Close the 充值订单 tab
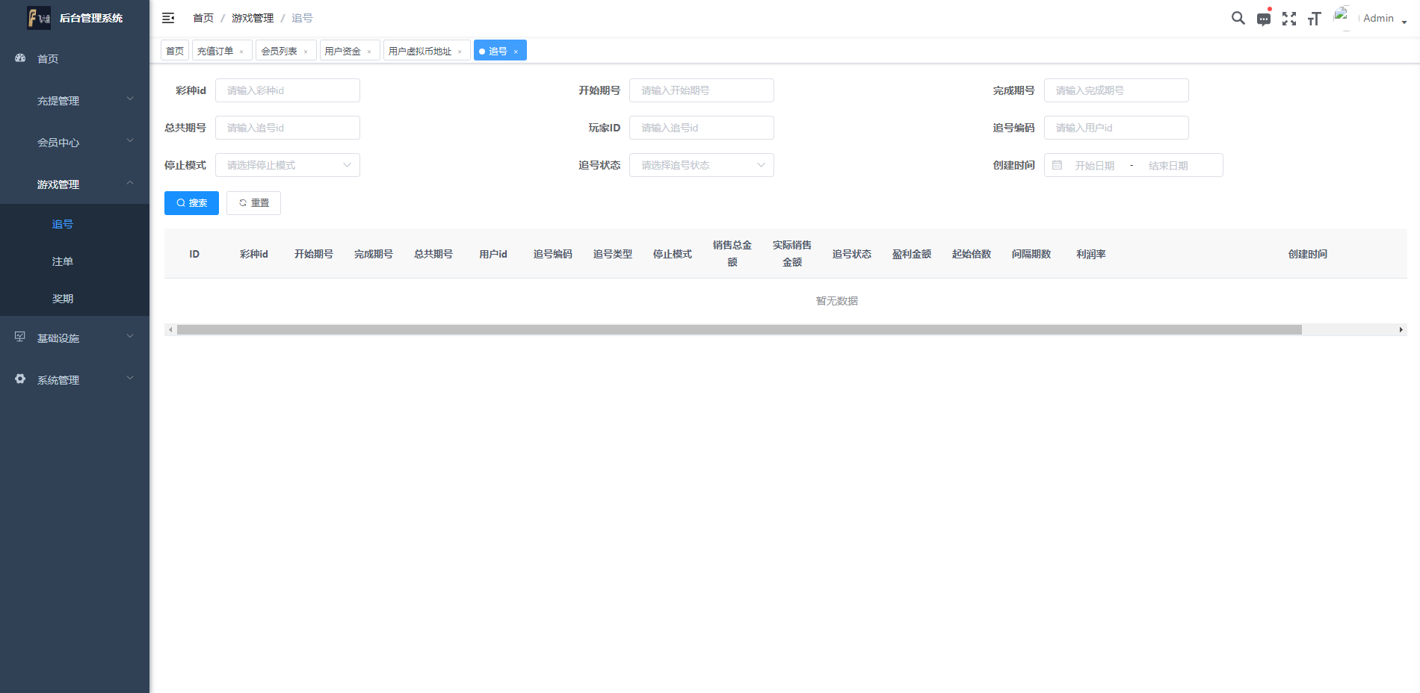This screenshot has width=1420, height=693. [241, 52]
